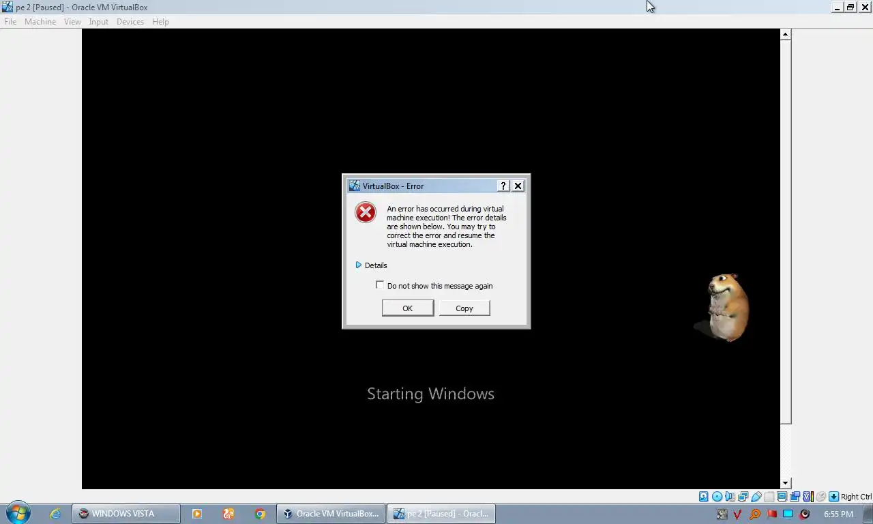Click the red error icon in dialog
The width and height of the screenshot is (873, 524).
366,212
